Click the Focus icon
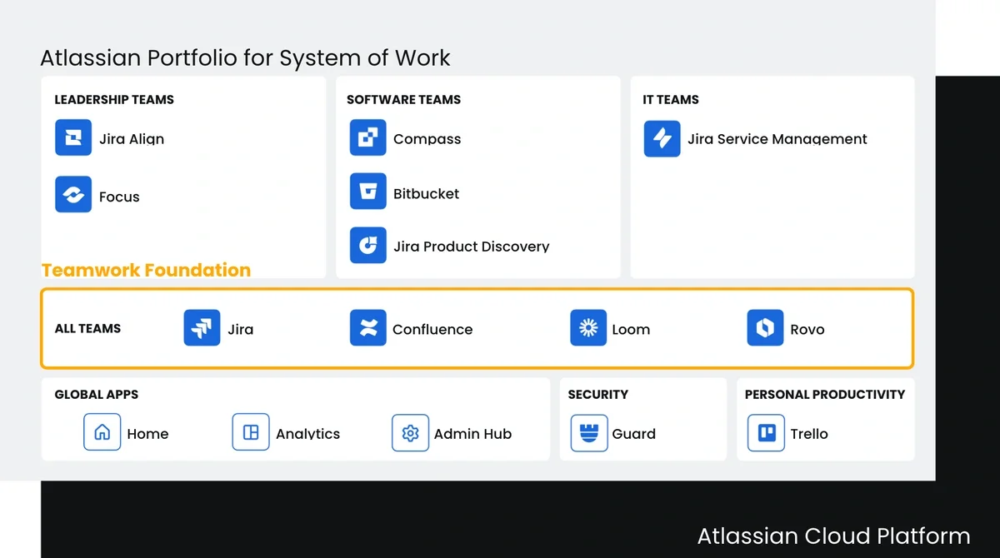Image resolution: width=1000 pixels, height=558 pixels. click(x=73, y=195)
